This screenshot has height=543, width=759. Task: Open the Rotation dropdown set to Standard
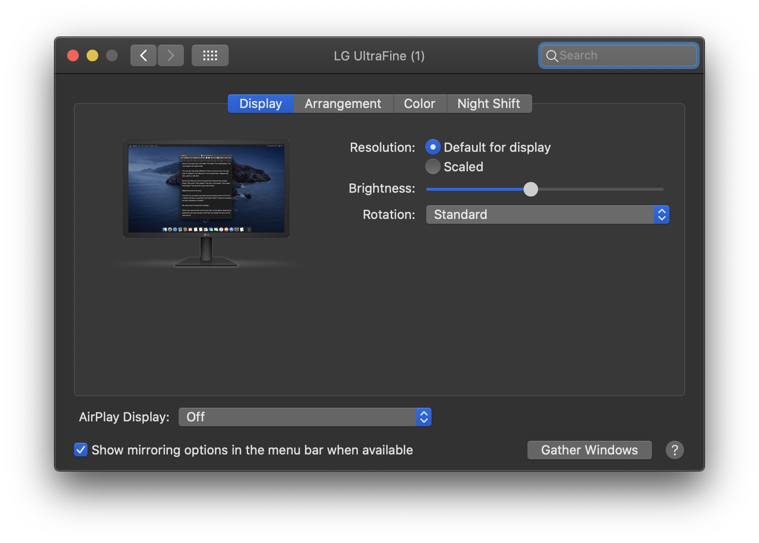(547, 215)
